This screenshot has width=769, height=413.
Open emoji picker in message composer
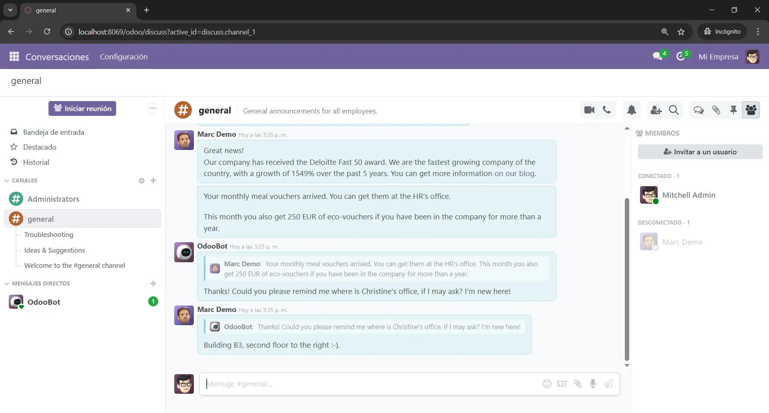coord(547,384)
